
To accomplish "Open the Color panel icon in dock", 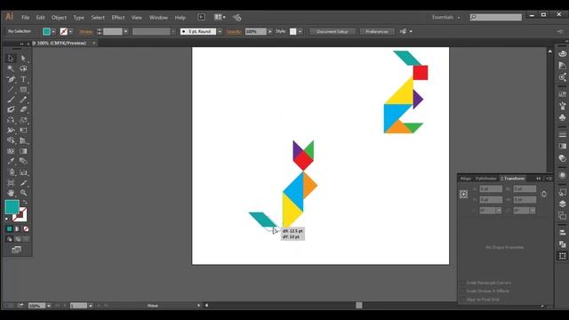I will point(563,54).
